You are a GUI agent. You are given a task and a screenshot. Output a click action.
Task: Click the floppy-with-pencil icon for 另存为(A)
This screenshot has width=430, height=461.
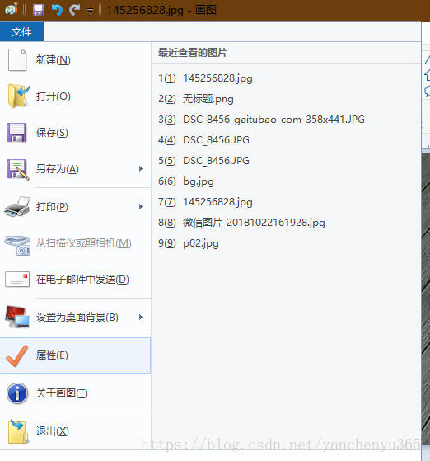18,170
